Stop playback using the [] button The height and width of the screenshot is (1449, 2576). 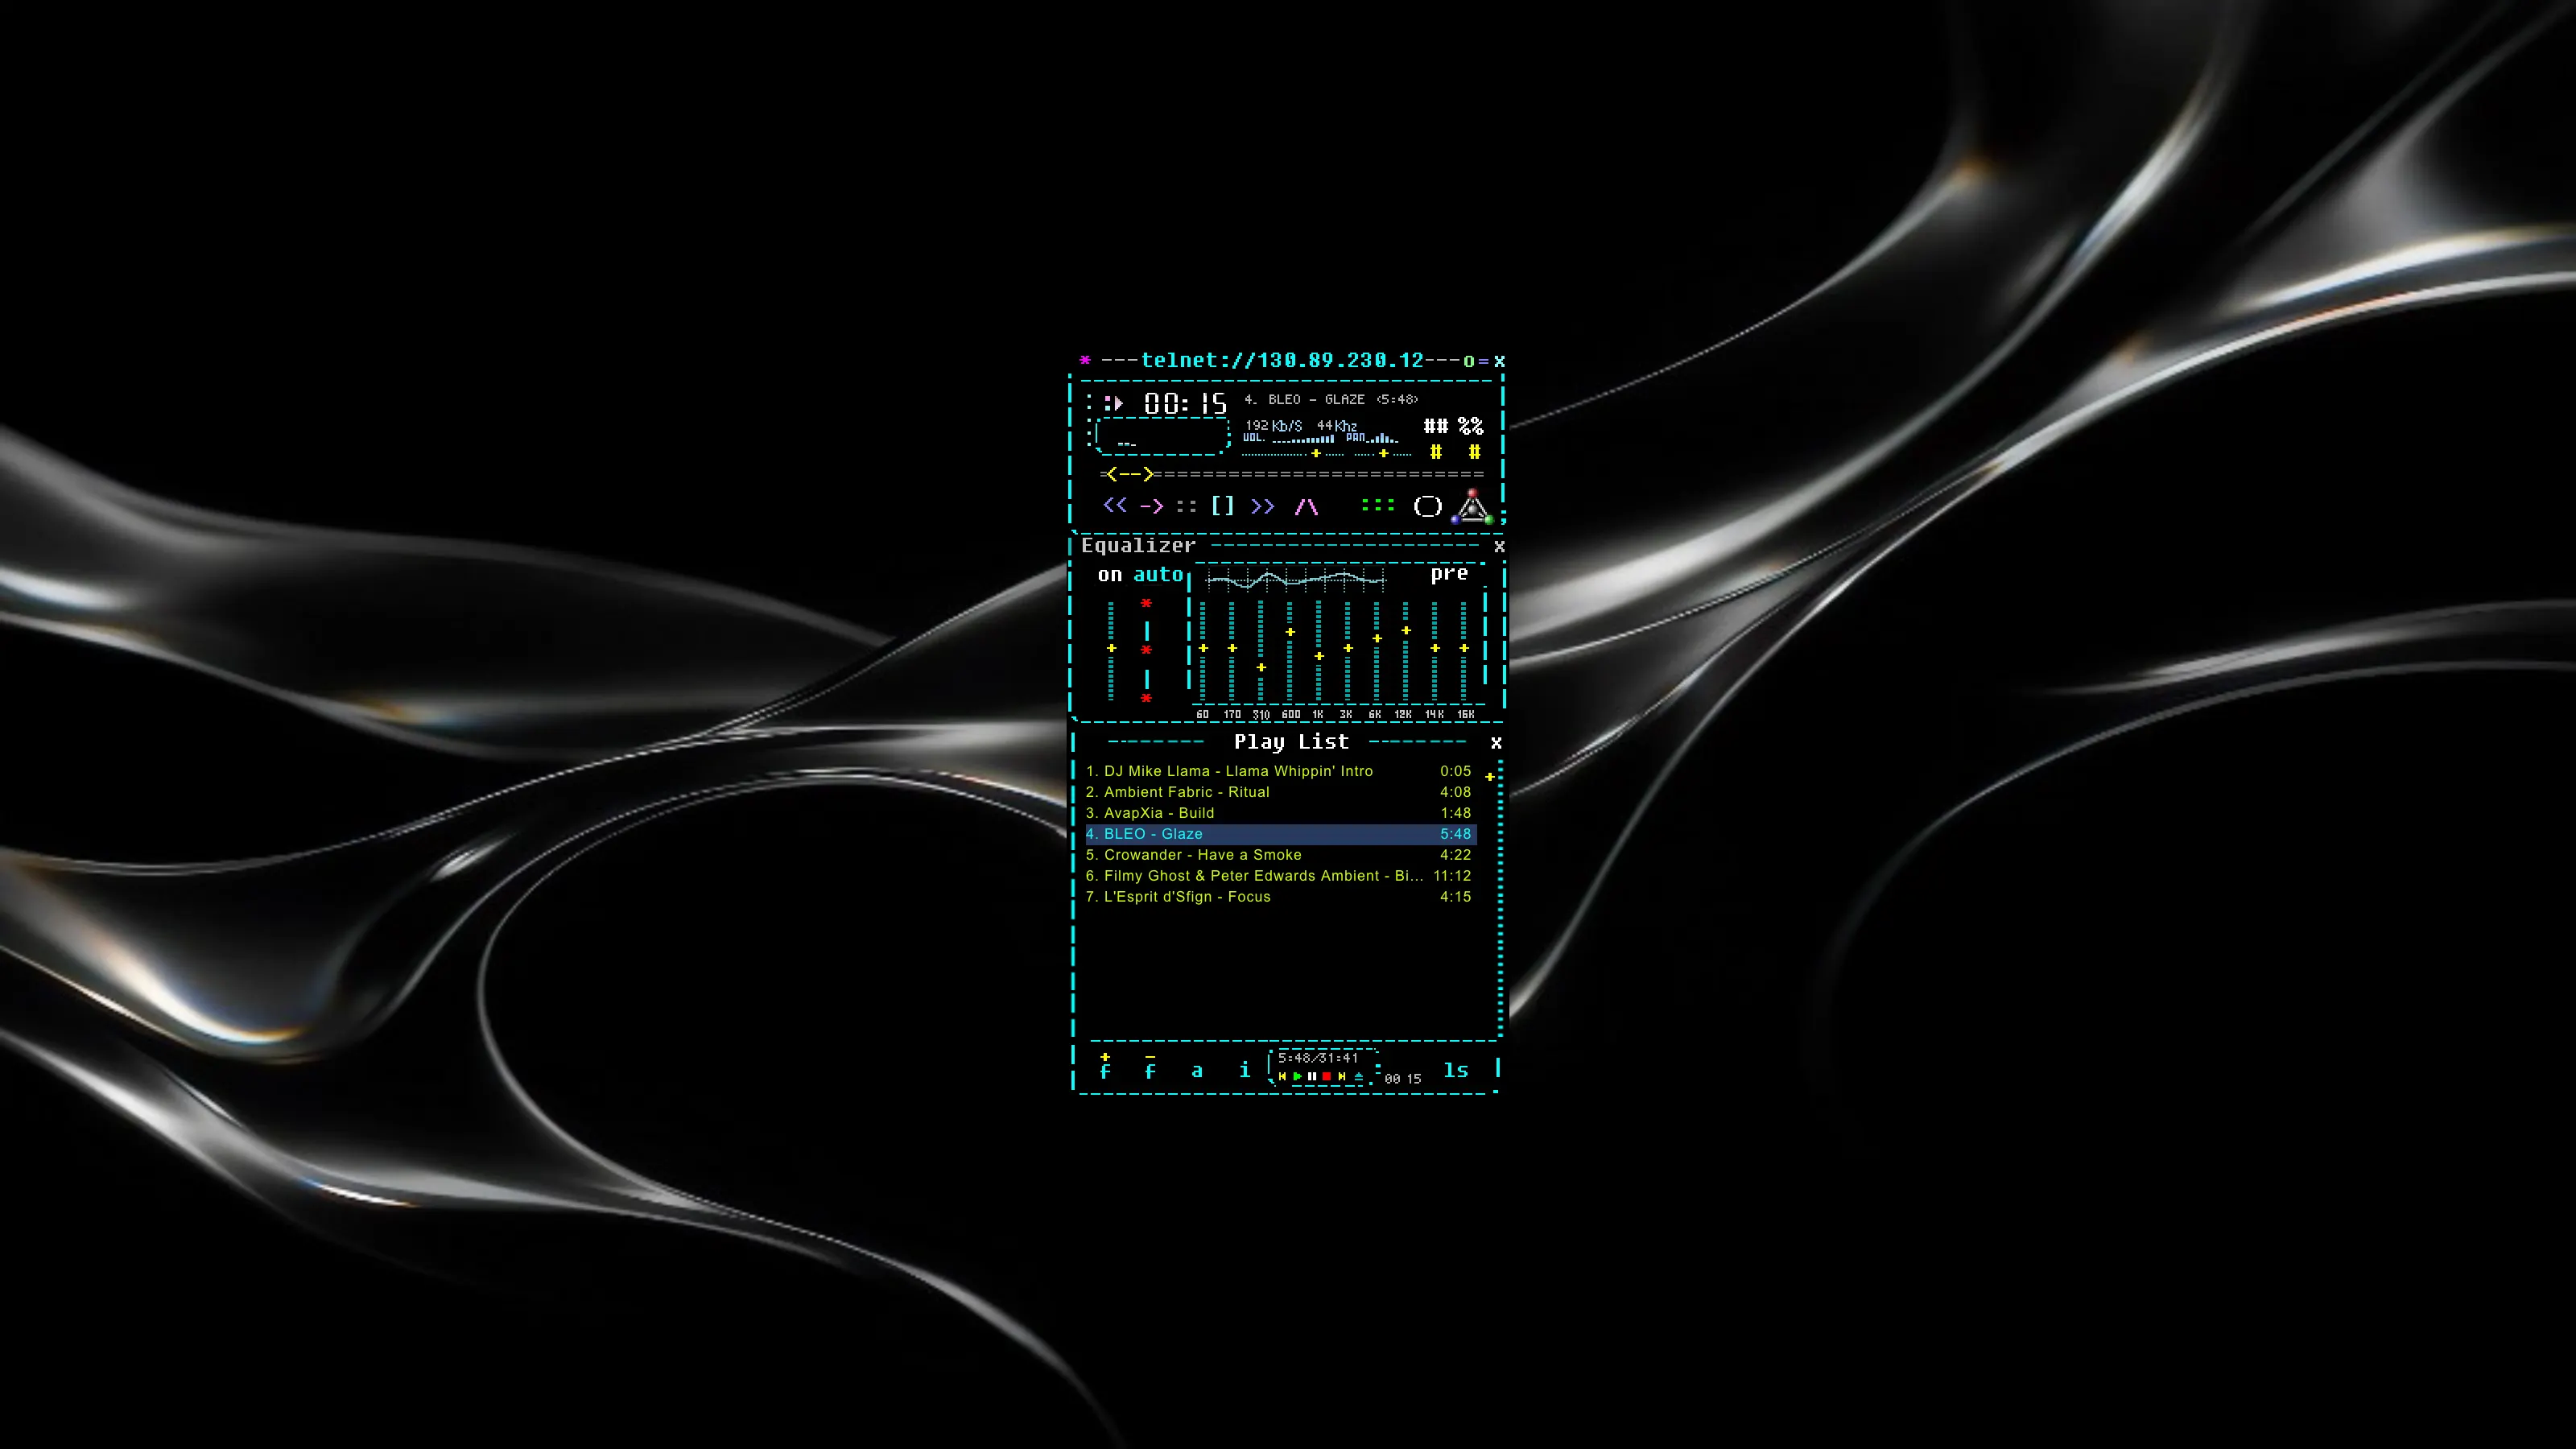coord(1223,506)
